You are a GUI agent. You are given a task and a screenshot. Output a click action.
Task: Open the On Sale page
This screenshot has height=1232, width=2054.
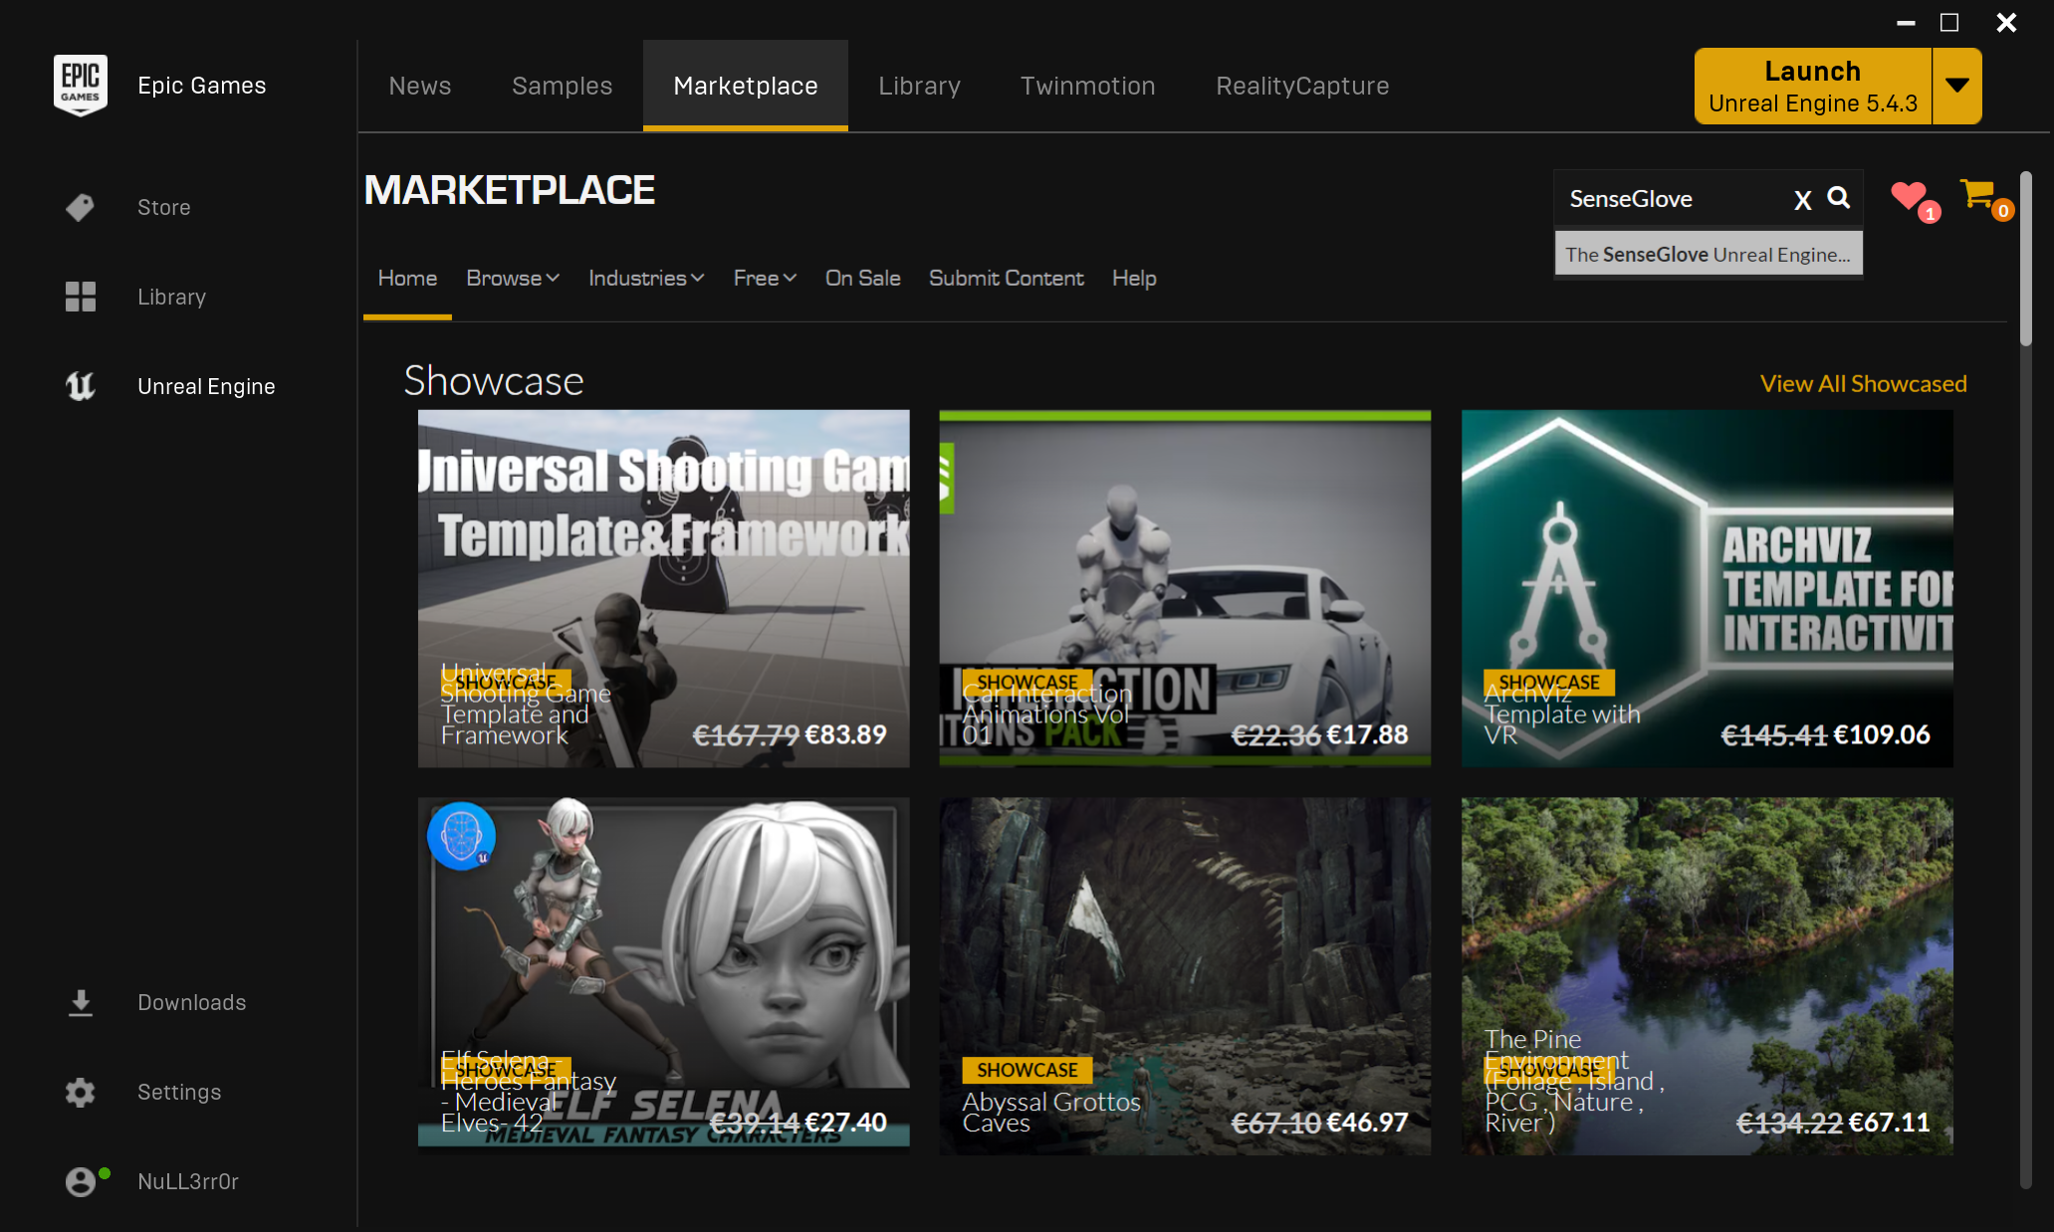coord(862,279)
